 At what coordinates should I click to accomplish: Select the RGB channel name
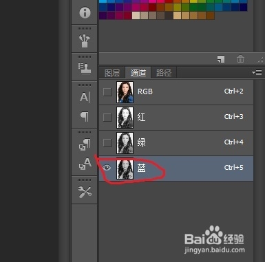[145, 91]
